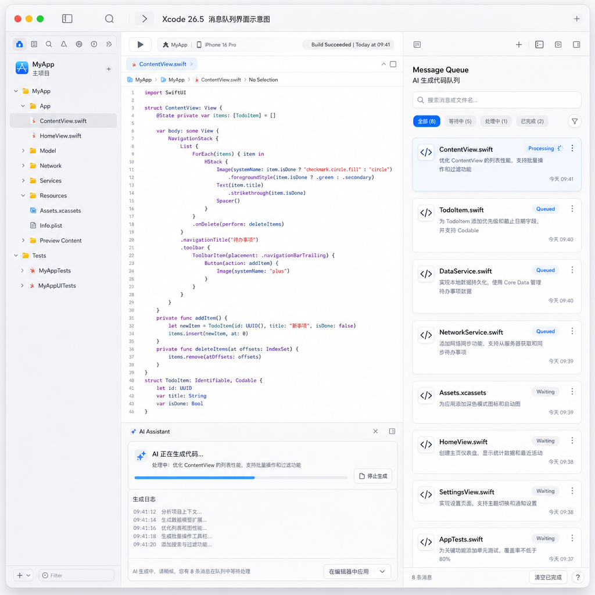Expand the Network folder
595x595 pixels.
pos(23,166)
